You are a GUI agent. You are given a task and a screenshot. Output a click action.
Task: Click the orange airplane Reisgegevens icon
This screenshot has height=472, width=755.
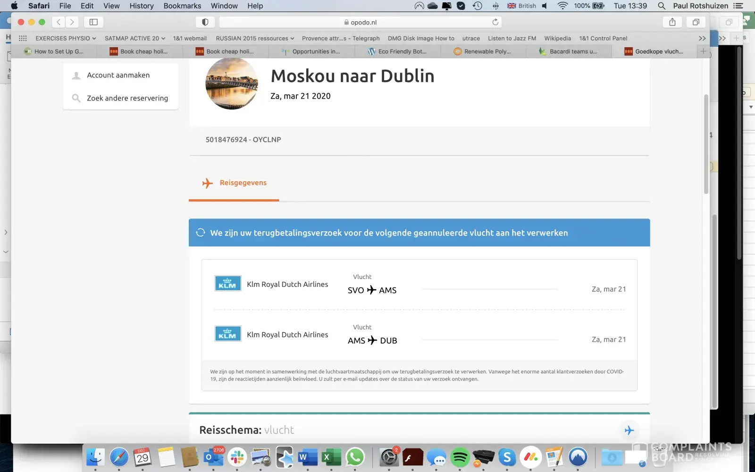click(x=207, y=183)
